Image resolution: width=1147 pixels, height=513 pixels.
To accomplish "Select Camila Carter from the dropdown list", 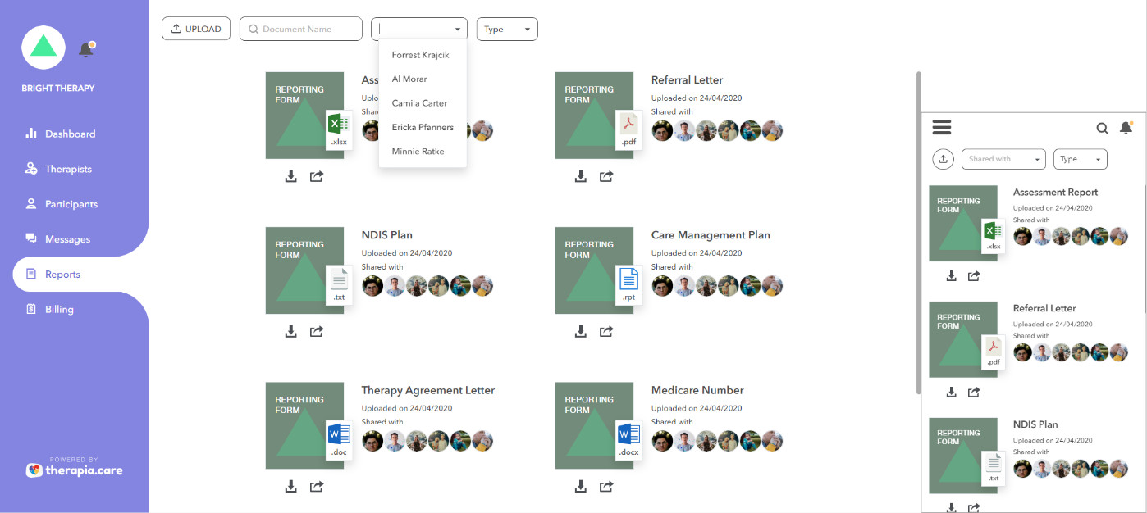I will pyautogui.click(x=419, y=103).
